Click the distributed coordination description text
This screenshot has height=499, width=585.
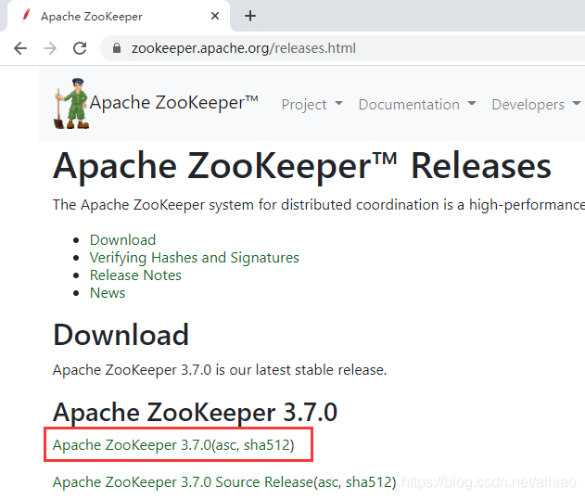[319, 205]
